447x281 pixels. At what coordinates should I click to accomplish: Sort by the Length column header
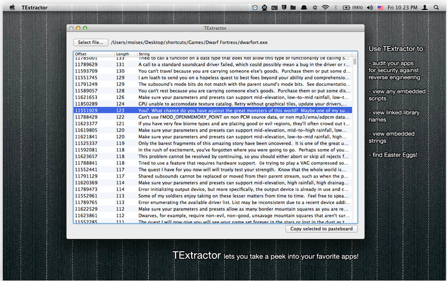click(126, 54)
